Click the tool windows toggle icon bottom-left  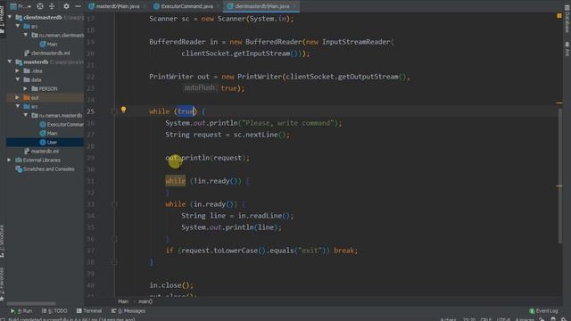tap(3, 319)
